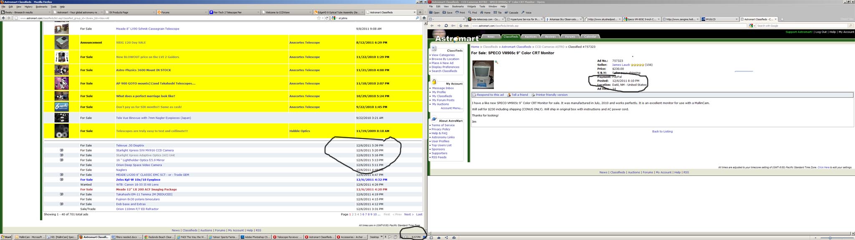Viewport: 855px width, 240px height.
Task: Click the SPECO monitor photo thumbnail
Action: click(x=483, y=75)
